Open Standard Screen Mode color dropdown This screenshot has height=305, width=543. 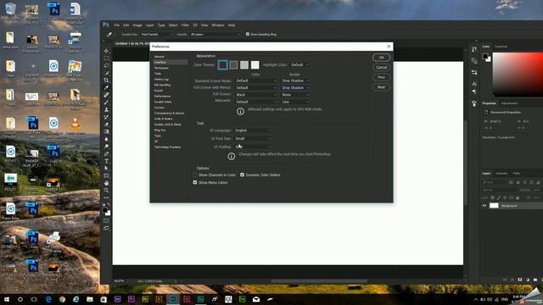[x=256, y=80]
